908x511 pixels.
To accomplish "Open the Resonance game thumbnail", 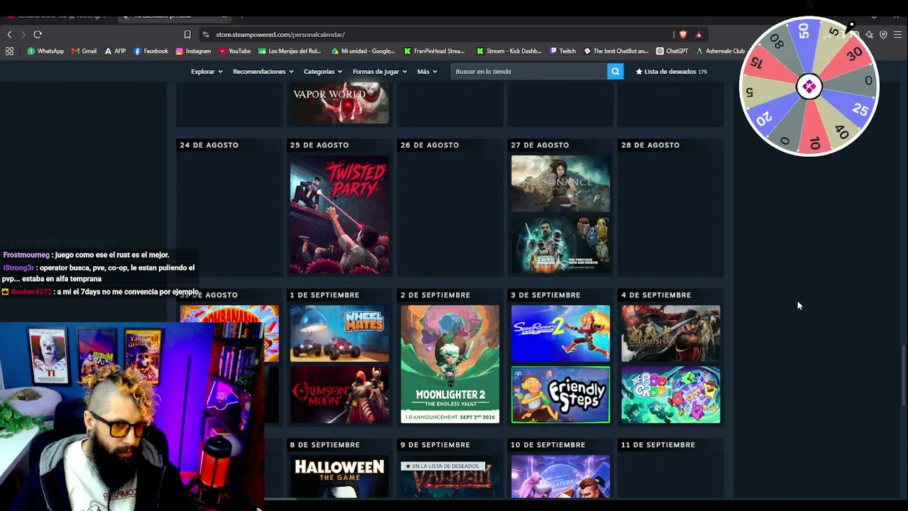I will coord(560,184).
